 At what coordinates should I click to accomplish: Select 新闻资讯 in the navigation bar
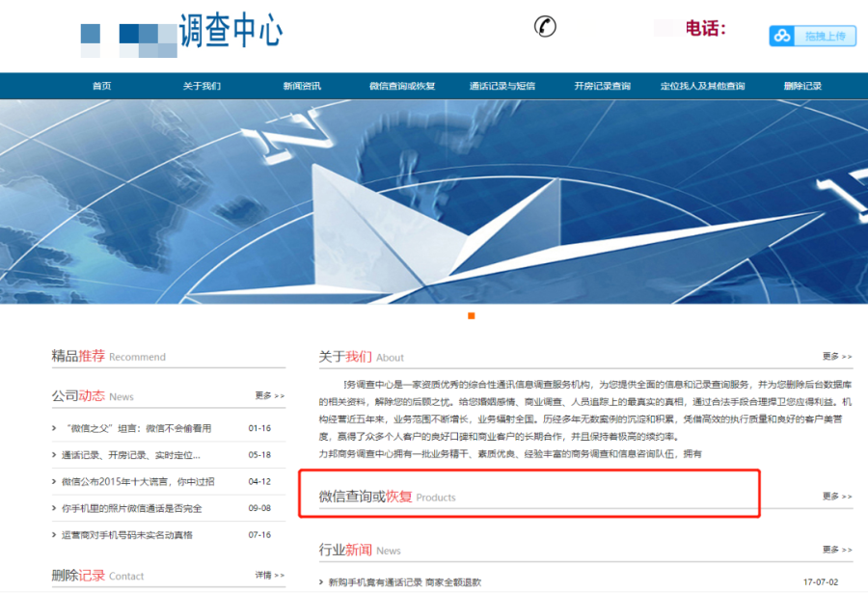coord(302,86)
